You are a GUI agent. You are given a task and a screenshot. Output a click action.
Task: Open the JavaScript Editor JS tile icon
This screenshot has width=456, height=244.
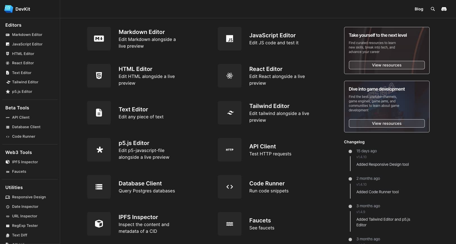click(229, 39)
